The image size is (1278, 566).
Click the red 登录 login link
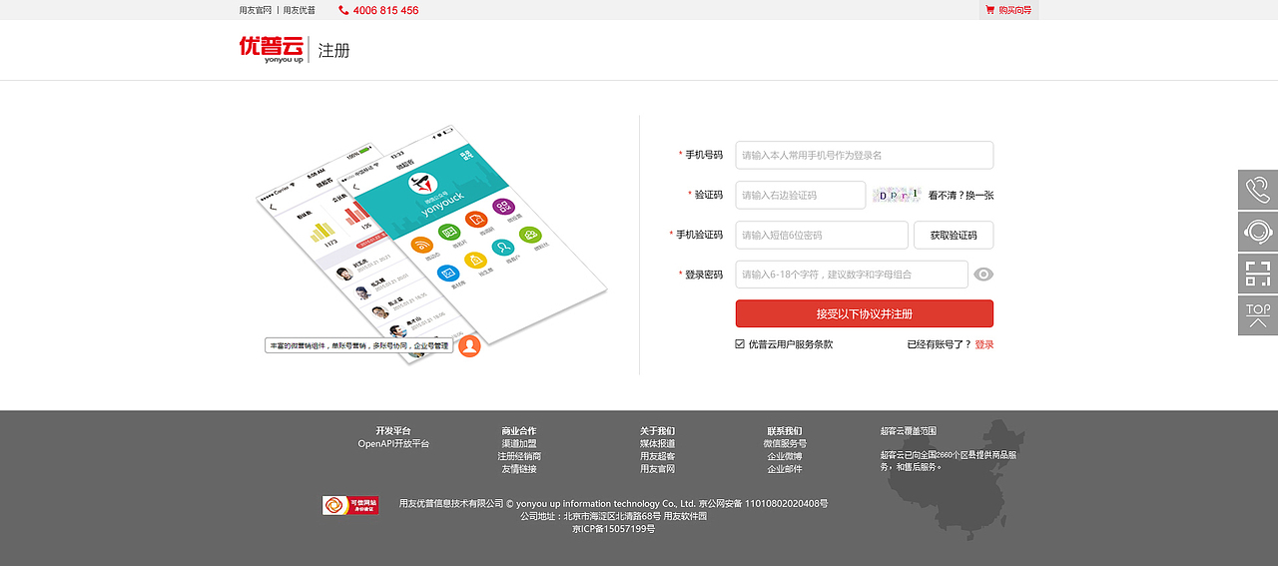[984, 344]
